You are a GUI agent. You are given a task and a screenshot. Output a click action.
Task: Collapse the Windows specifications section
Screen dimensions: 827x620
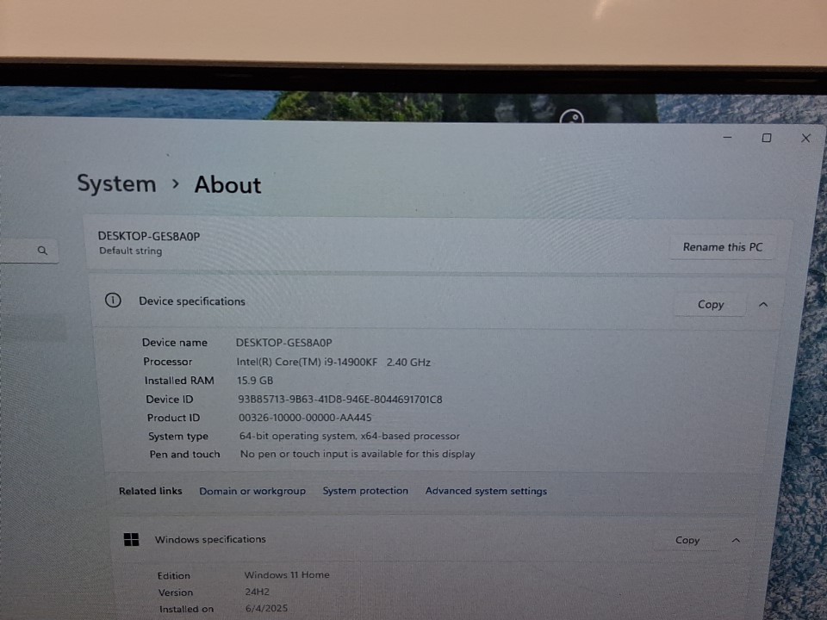[736, 540]
